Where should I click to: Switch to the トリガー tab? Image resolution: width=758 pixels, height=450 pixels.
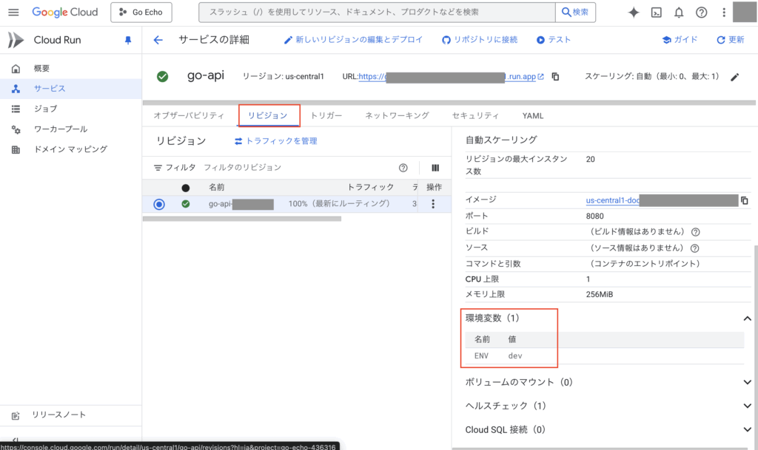click(x=326, y=116)
